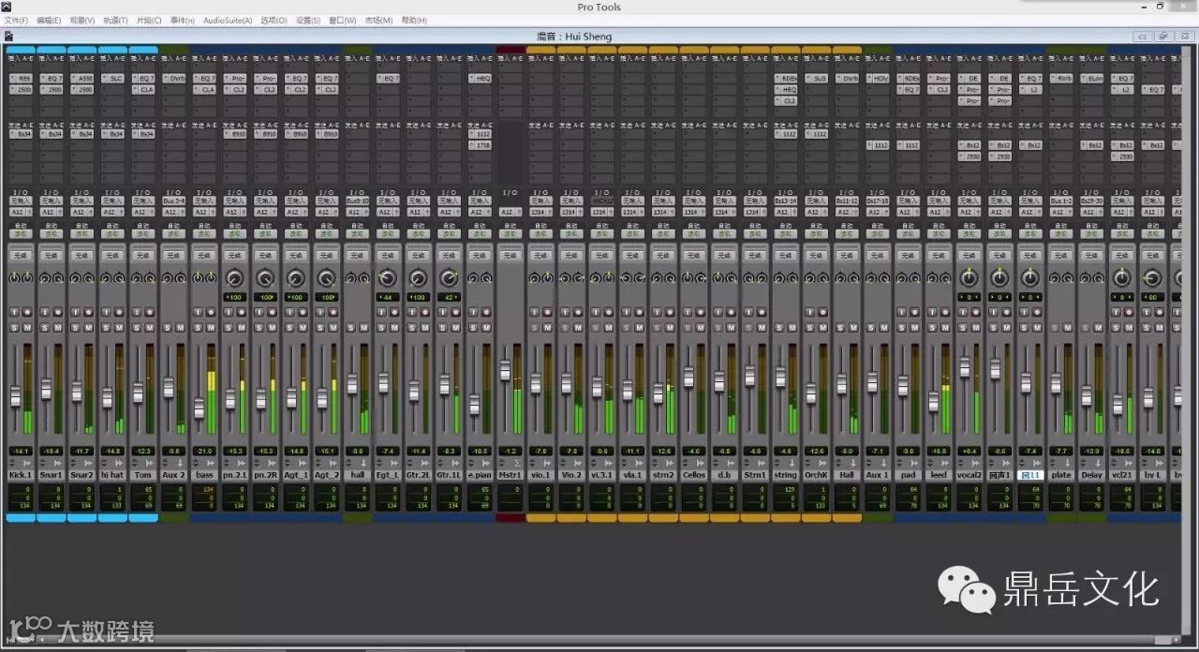1199x652 pixels.
Task: Click the Cellos track name button
Action: [693, 475]
